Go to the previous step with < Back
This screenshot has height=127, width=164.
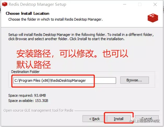94,119
